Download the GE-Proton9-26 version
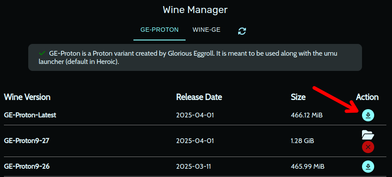Image resolution: width=392 pixels, height=177 pixels. pyautogui.click(x=368, y=166)
